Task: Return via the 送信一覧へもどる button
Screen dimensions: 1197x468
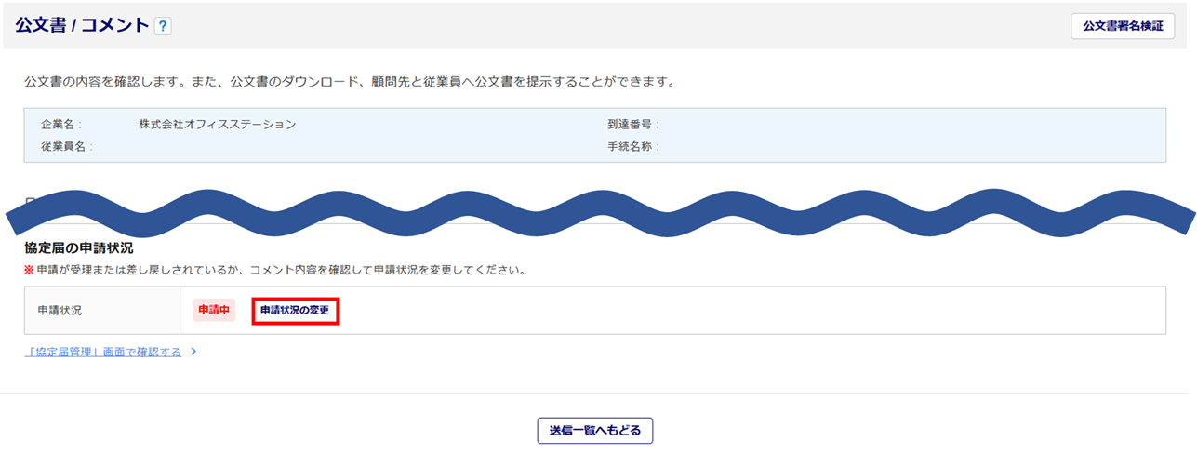Action: point(595,431)
